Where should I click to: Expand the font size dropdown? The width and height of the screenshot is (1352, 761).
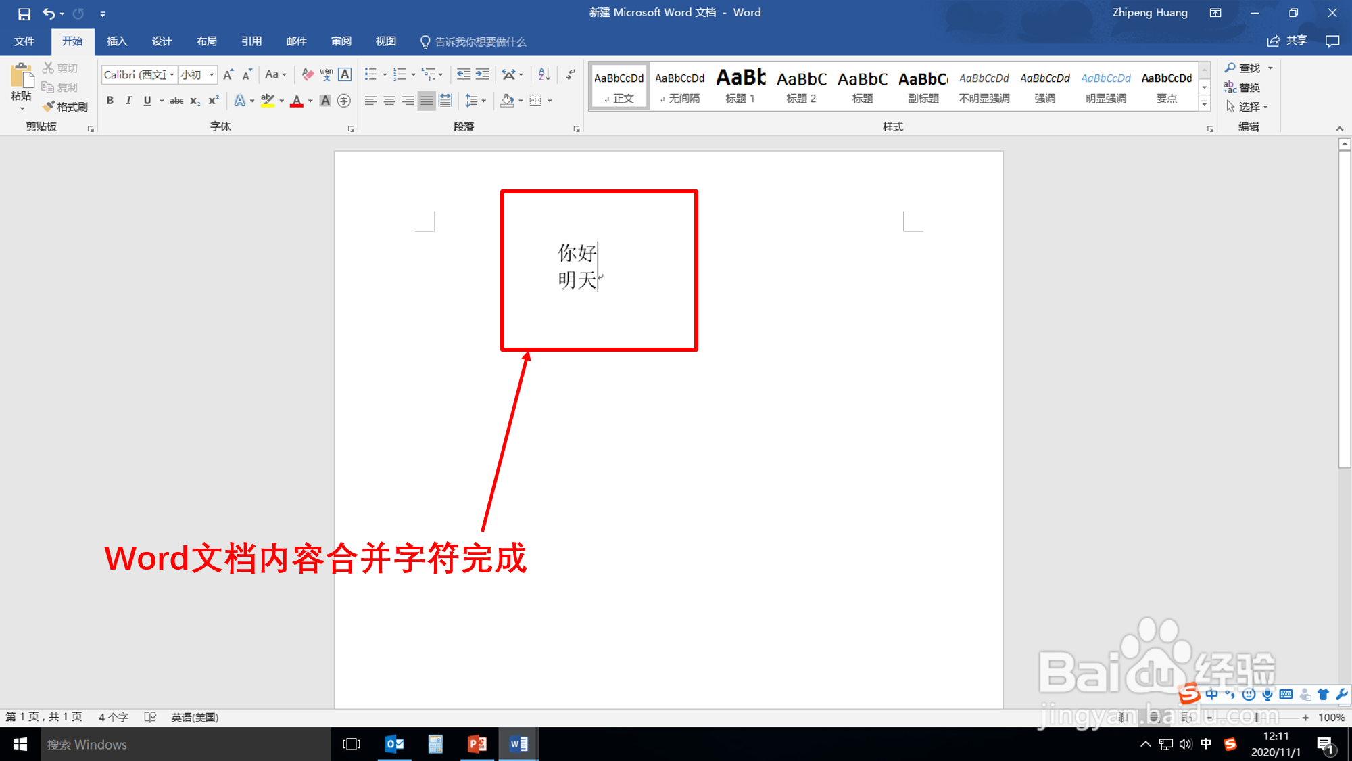(x=212, y=74)
